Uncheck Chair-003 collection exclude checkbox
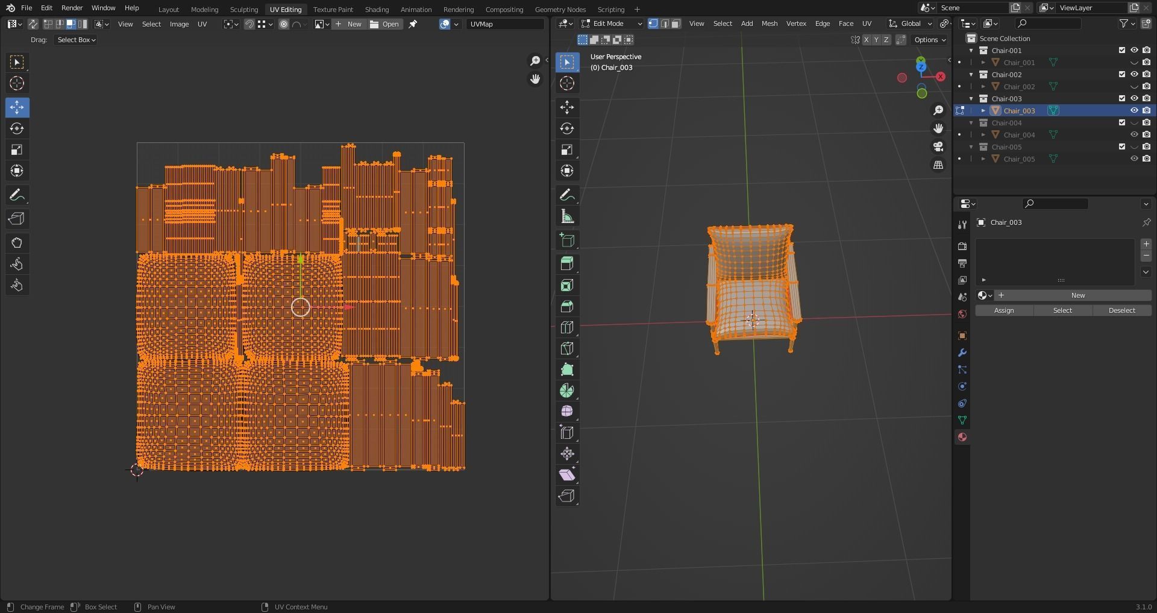The width and height of the screenshot is (1157, 613). point(1122,98)
